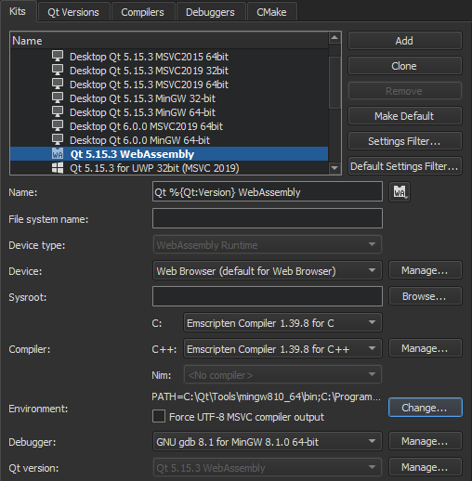Select Qt 5.15.3 WebAssembly kit row
Image resolution: width=472 pixels, height=481 pixels.
click(x=169, y=154)
